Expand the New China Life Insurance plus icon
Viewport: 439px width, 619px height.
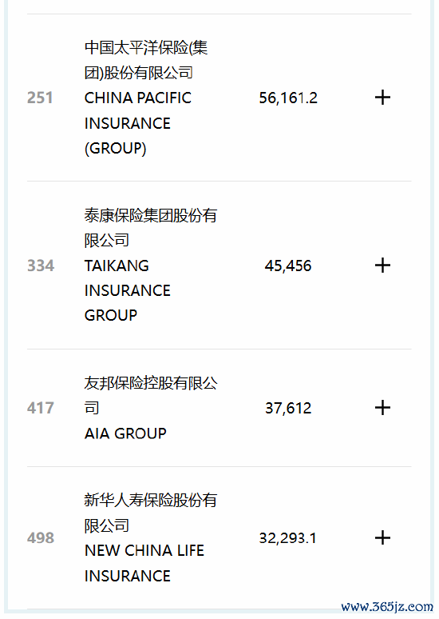[382, 538]
